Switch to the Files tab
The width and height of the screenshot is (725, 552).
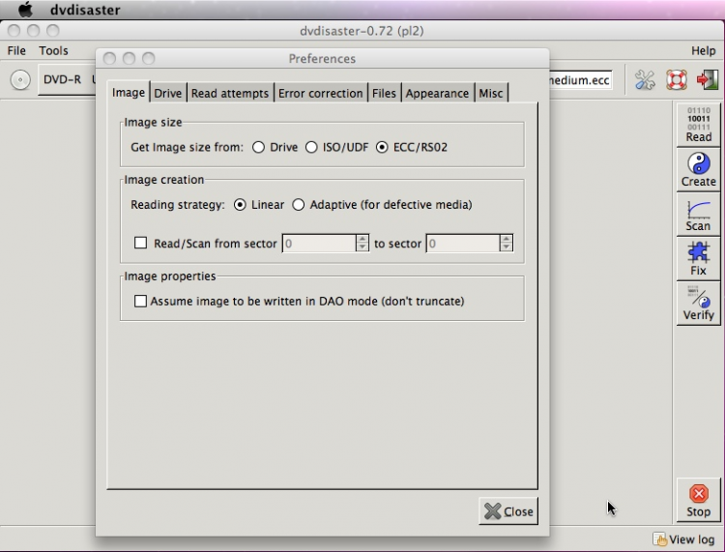[384, 93]
